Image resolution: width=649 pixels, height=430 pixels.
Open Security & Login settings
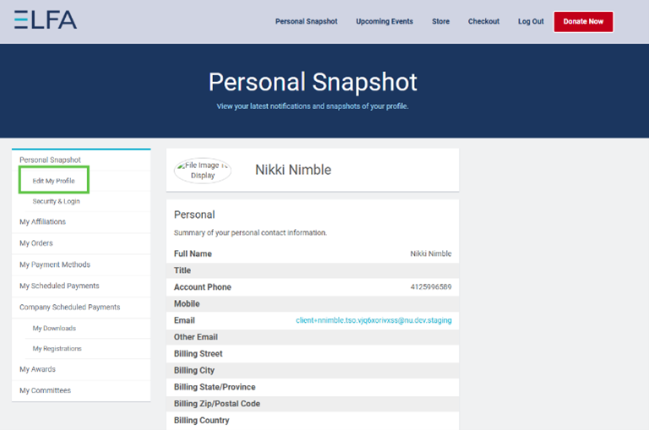pyautogui.click(x=56, y=201)
